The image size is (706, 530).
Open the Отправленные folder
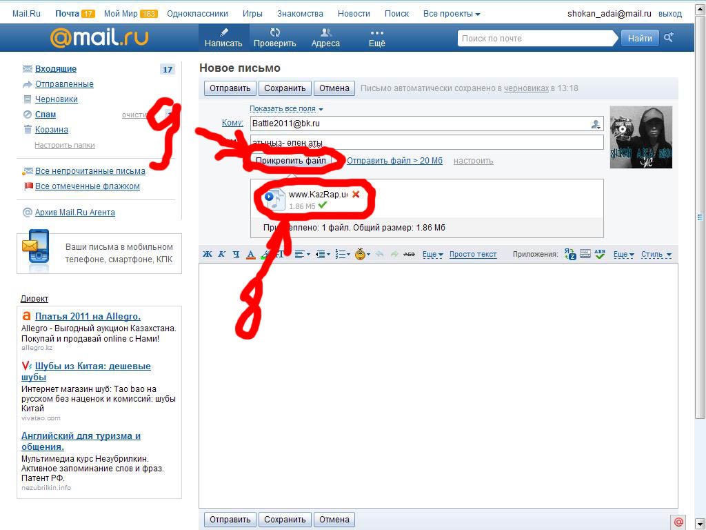[64, 84]
